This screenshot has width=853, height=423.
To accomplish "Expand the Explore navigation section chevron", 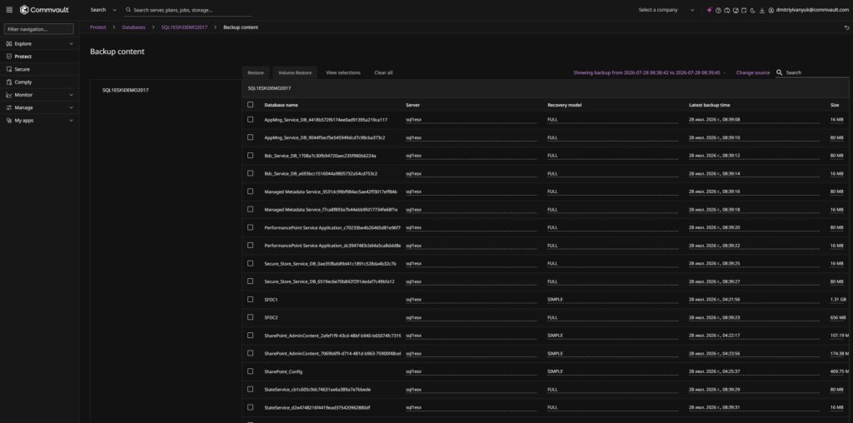I will pyautogui.click(x=72, y=43).
